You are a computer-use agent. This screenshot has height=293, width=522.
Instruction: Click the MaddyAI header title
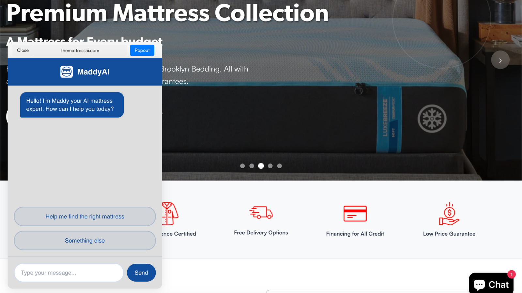click(x=93, y=72)
